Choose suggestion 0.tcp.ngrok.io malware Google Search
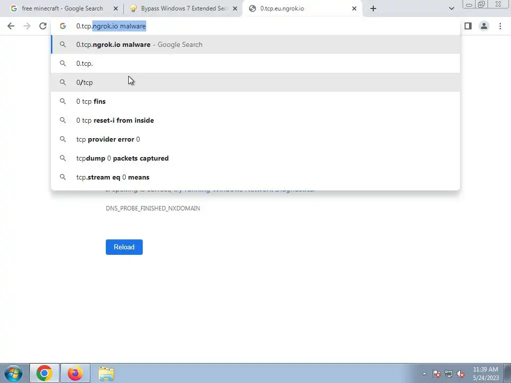Viewport: 511px width, 383px height. point(255,44)
